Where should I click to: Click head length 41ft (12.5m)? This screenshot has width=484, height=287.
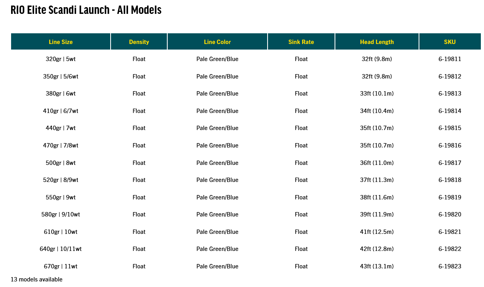pos(377,232)
